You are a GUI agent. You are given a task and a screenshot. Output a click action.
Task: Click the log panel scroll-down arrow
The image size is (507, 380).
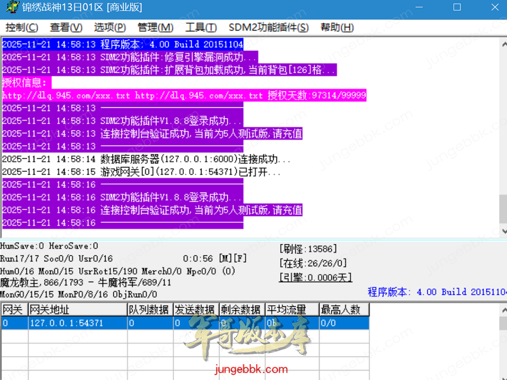(x=503, y=231)
